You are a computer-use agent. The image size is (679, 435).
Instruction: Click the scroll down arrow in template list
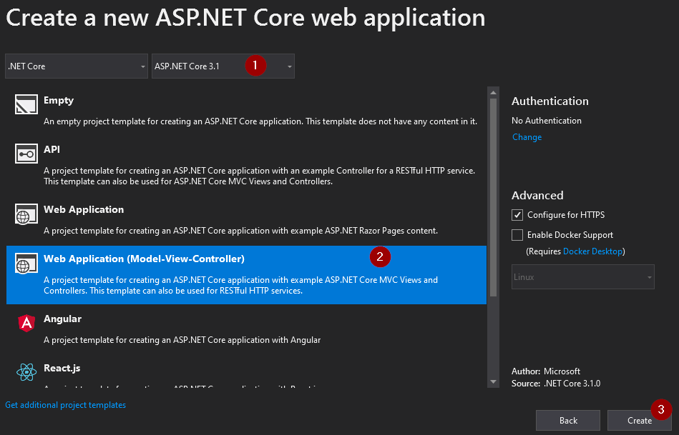pos(492,382)
